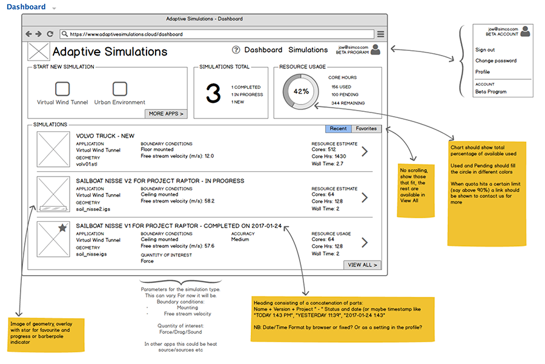Select Beta Program under Account
This screenshot has width=545, height=364.
490,92
